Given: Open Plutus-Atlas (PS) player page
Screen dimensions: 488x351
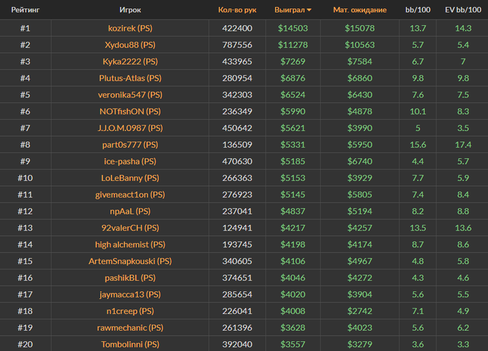Looking at the screenshot, I should point(130,78).
